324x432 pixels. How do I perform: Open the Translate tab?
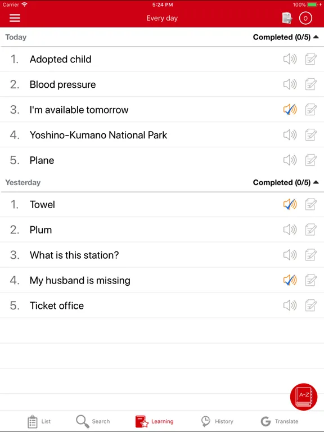point(280,421)
